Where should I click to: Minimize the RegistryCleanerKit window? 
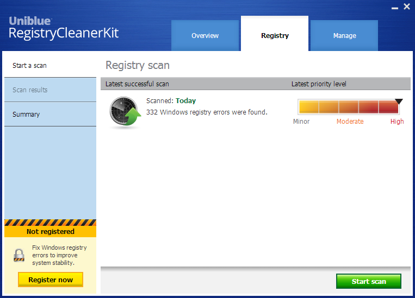pos(395,8)
